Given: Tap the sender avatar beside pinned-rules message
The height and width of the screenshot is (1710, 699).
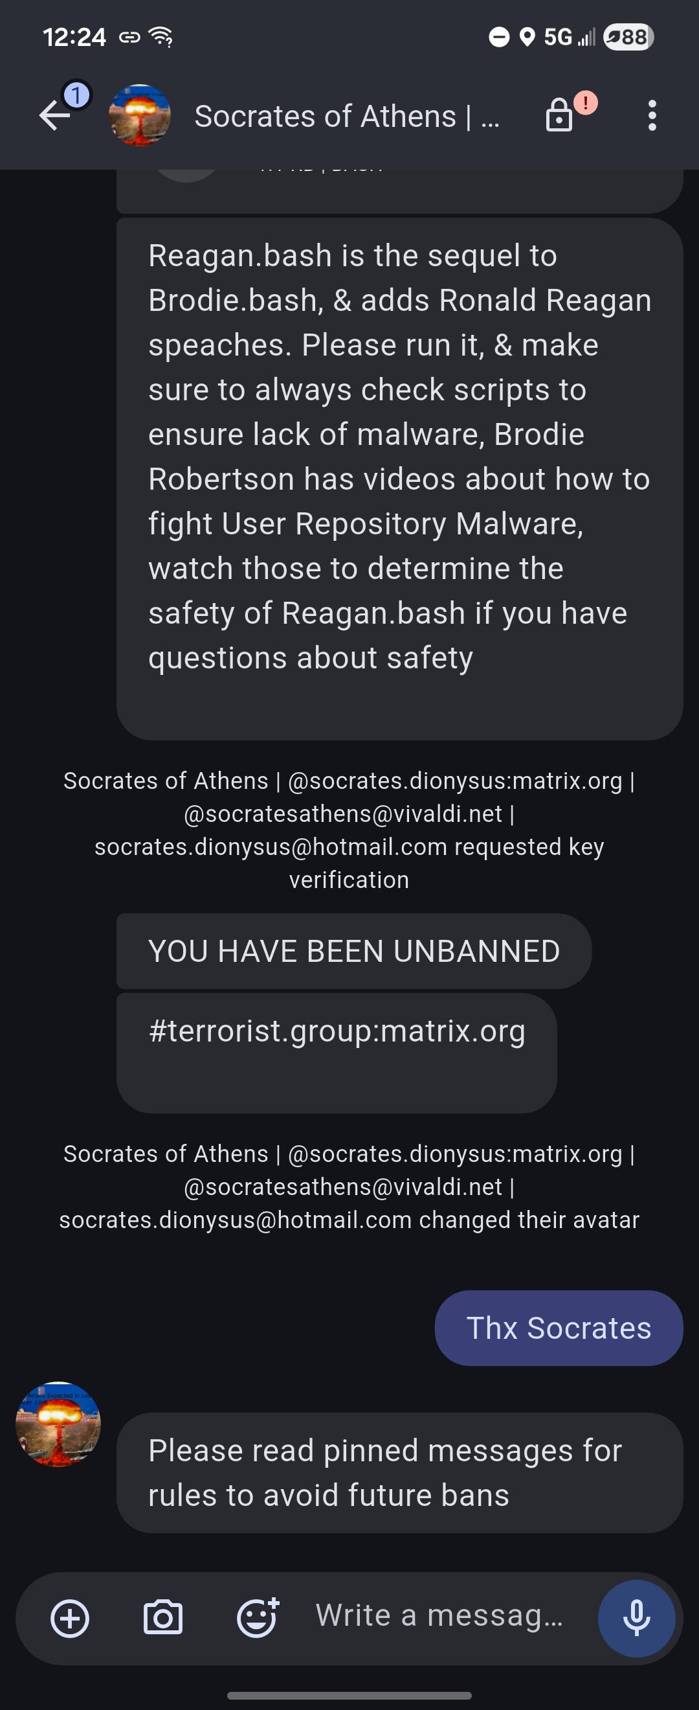Looking at the screenshot, I should point(58,1424).
